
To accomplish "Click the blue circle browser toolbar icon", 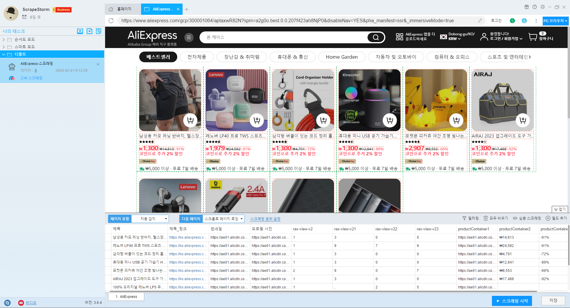I will [524, 21].
